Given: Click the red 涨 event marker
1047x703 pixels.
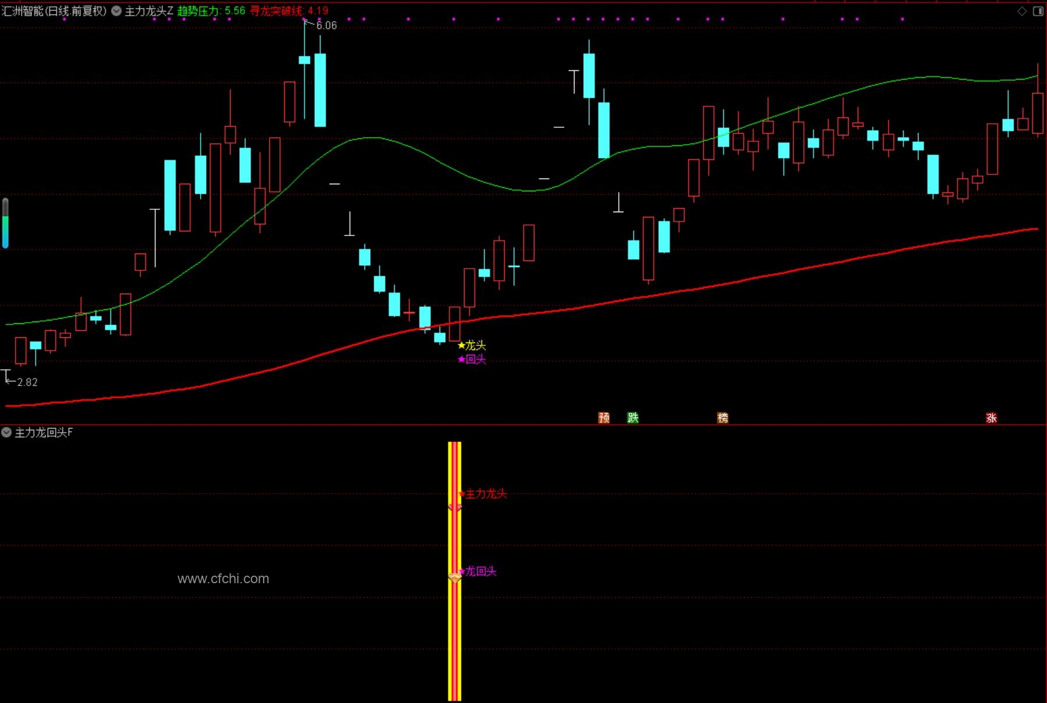Looking at the screenshot, I should (992, 417).
